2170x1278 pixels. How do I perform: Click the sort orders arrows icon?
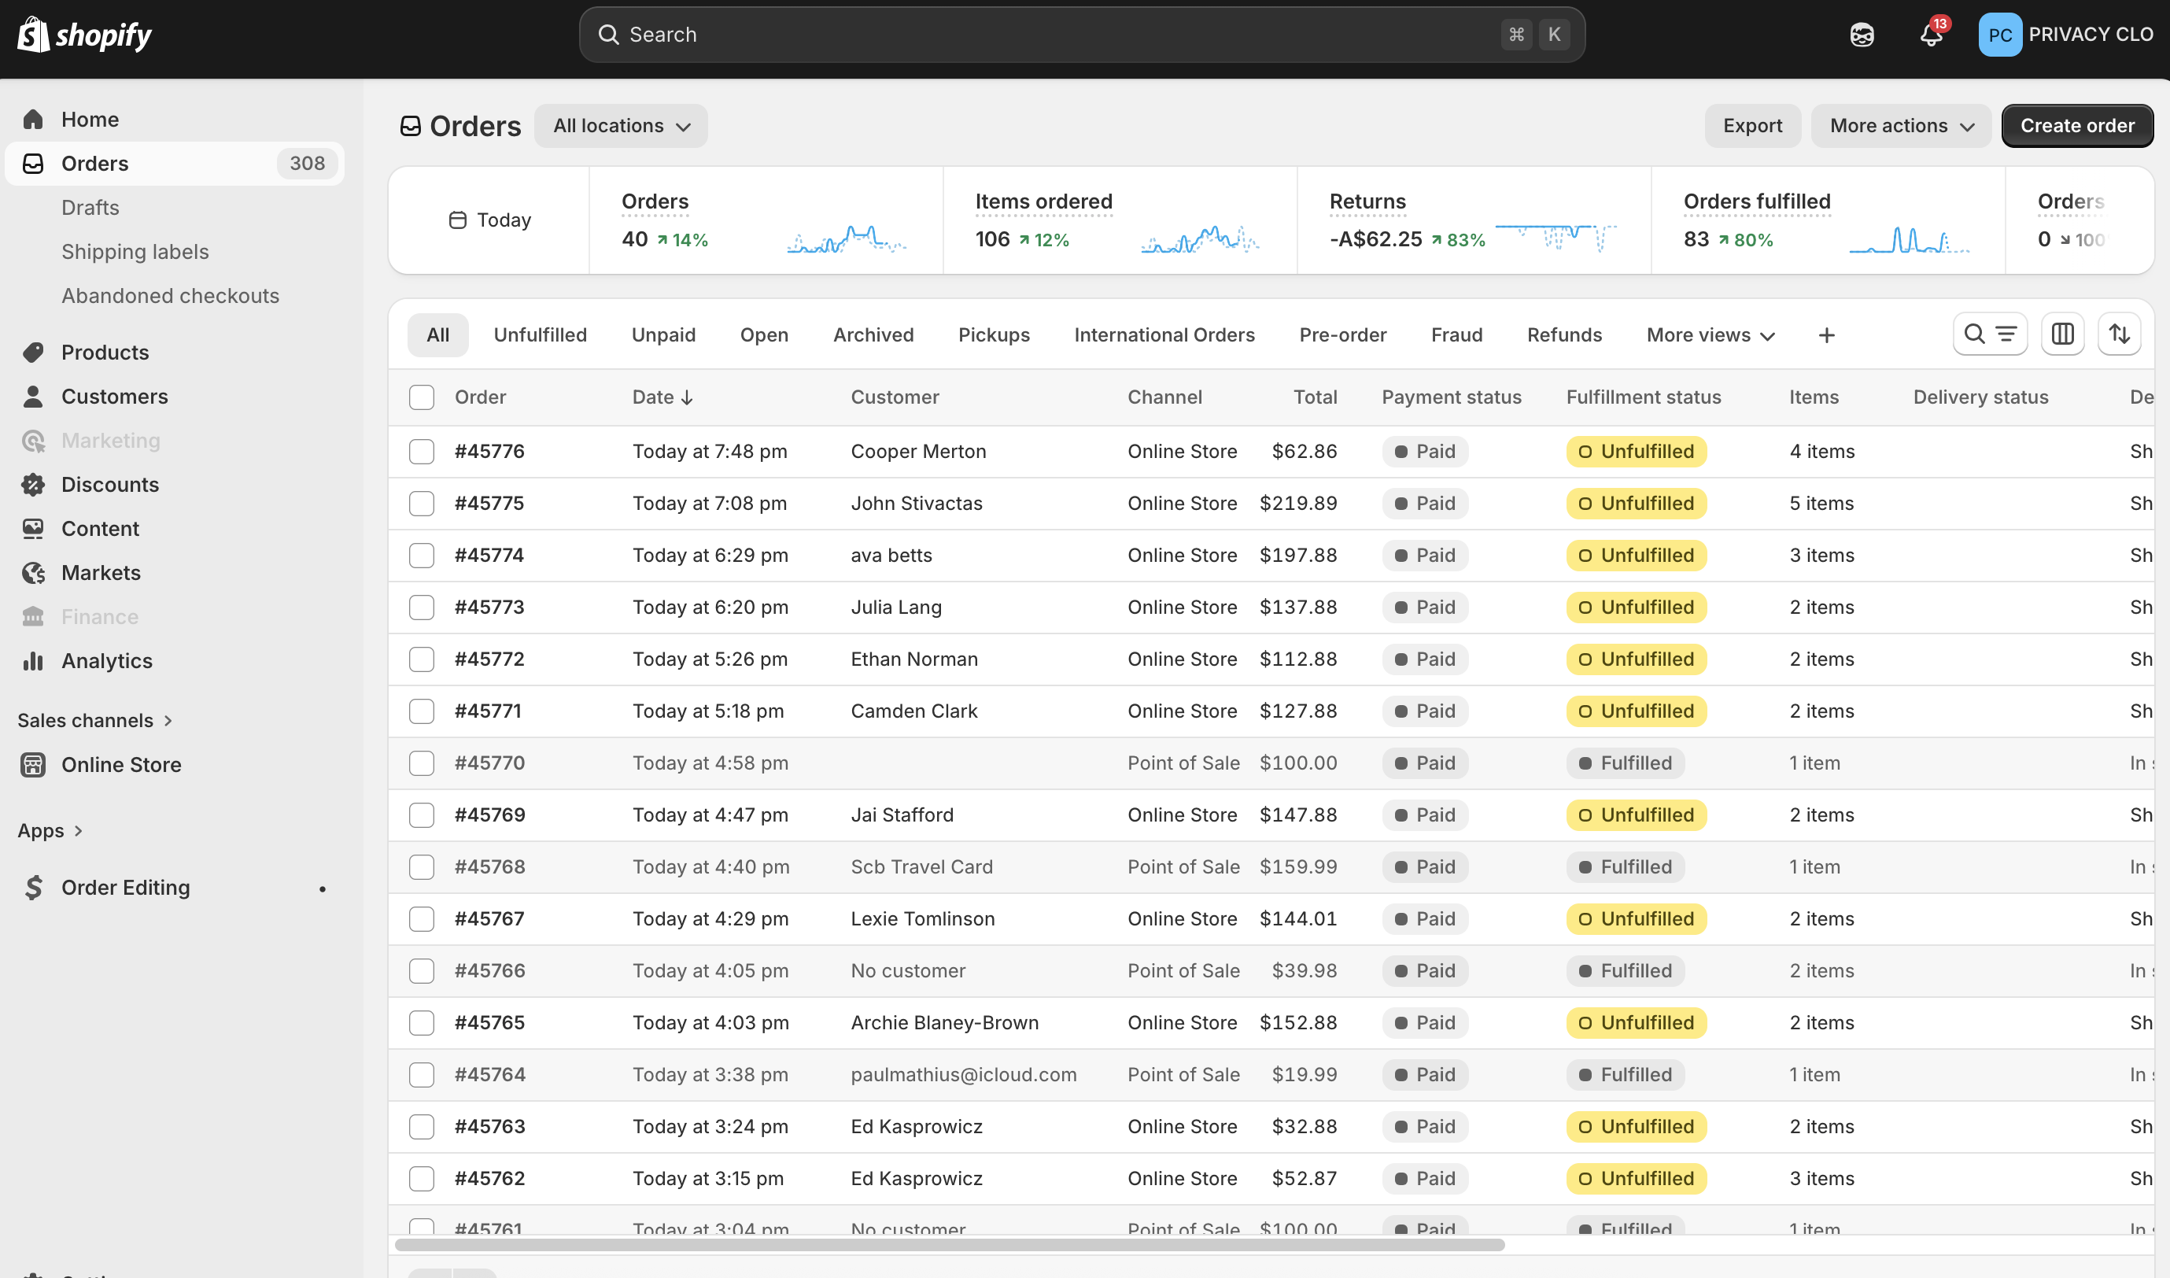tap(2119, 334)
